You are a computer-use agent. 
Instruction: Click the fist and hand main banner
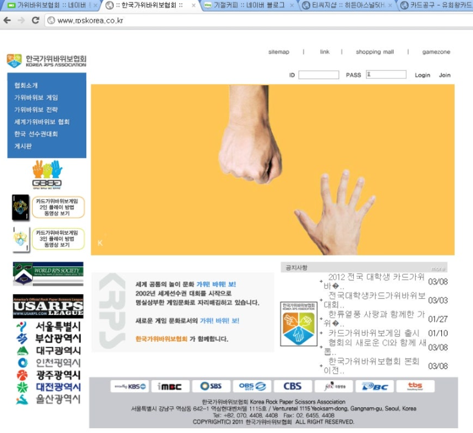point(273,170)
